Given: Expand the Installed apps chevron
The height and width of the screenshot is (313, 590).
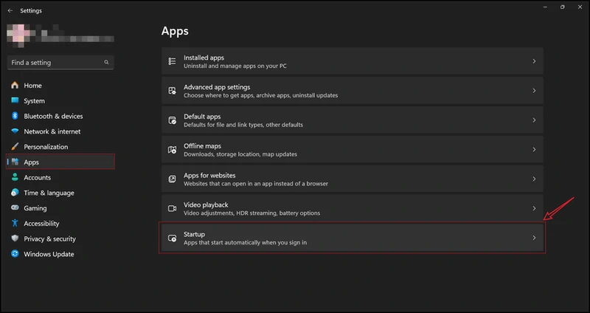Looking at the screenshot, I should (x=534, y=61).
